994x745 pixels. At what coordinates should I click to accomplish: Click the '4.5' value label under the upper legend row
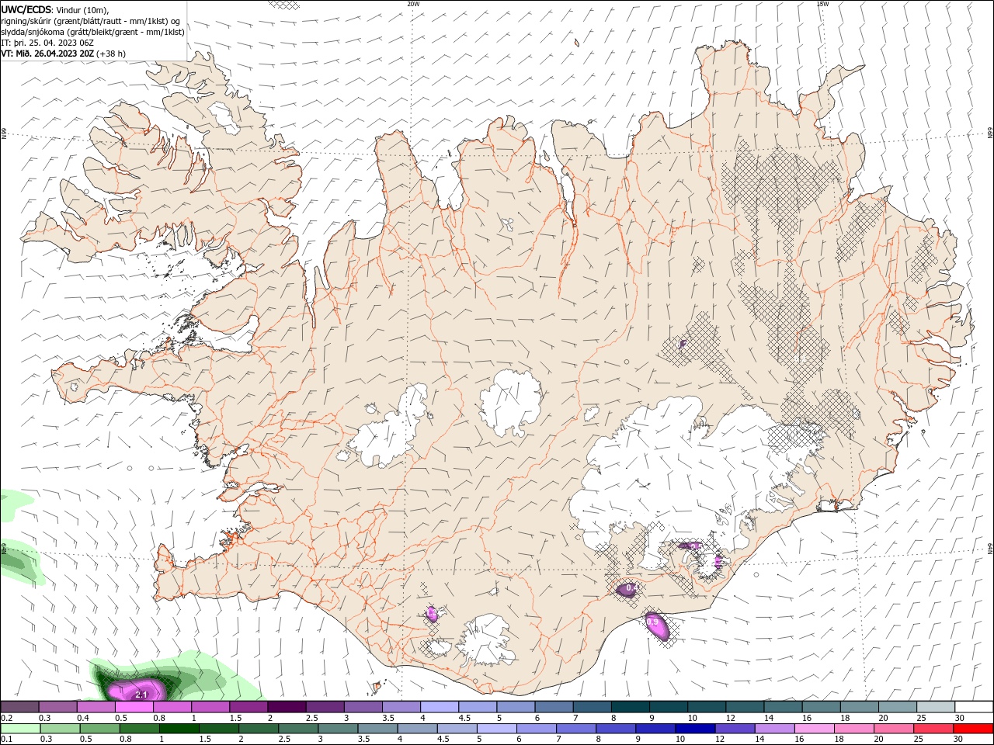click(464, 718)
